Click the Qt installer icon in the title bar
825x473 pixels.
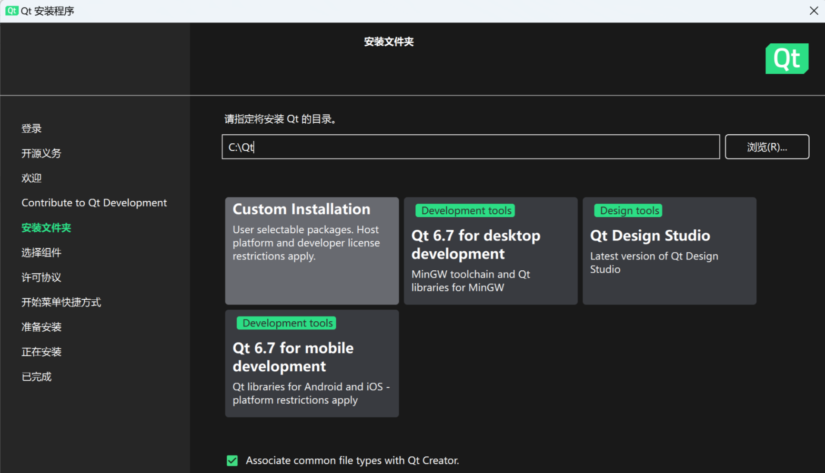click(11, 10)
